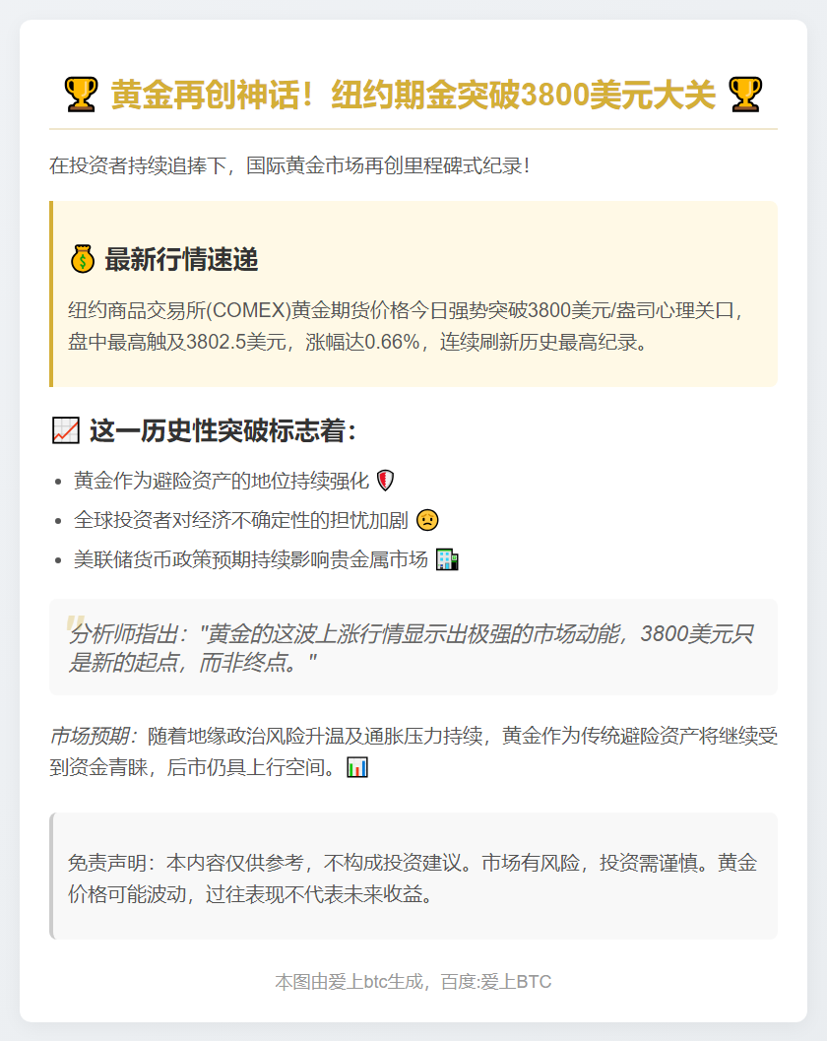Viewport: 827px width, 1041px height.
Task: Click the bullet 黄金作为避险资产的地位持续强化
Action: click(x=221, y=481)
